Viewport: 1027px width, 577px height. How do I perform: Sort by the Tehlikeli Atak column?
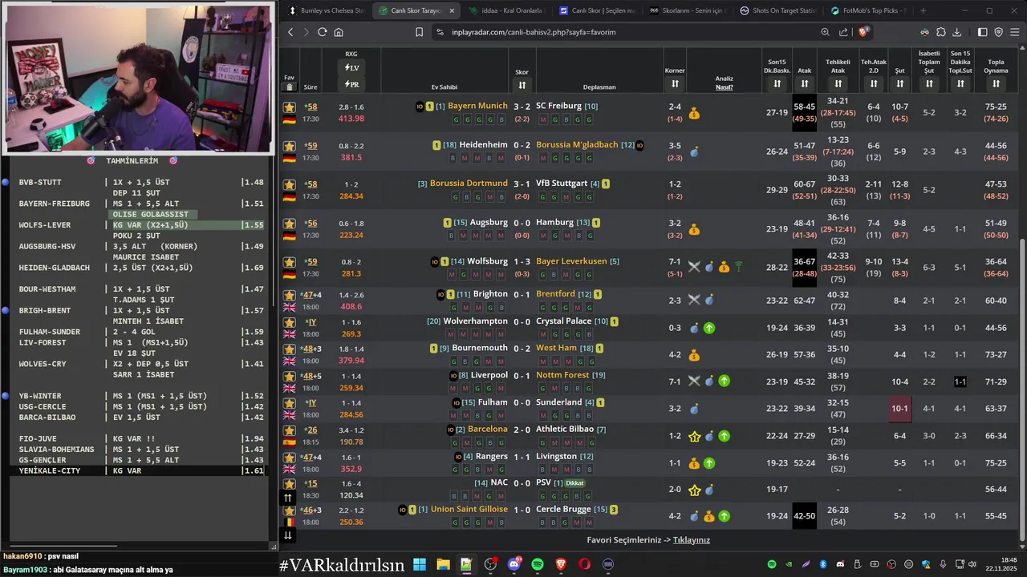[x=838, y=83]
